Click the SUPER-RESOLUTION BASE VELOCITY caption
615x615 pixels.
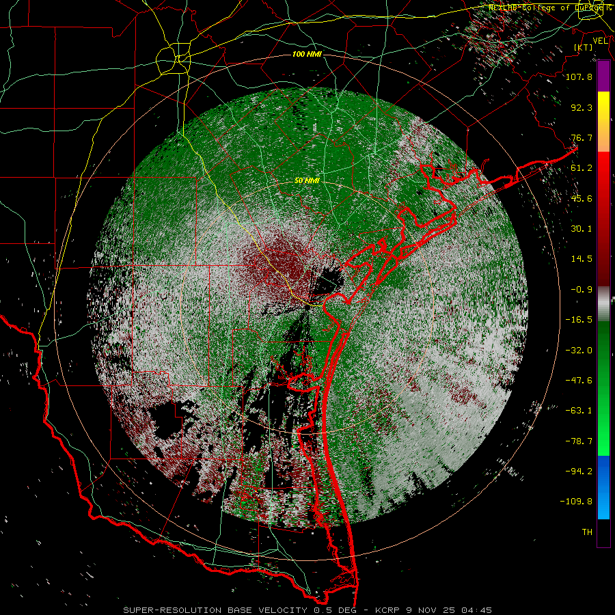point(307,610)
